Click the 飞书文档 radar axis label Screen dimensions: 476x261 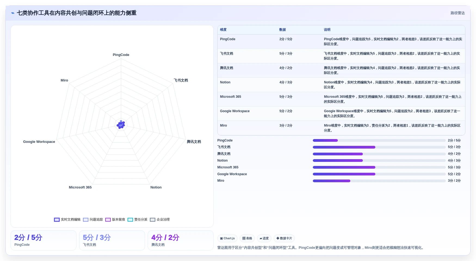tap(181, 80)
